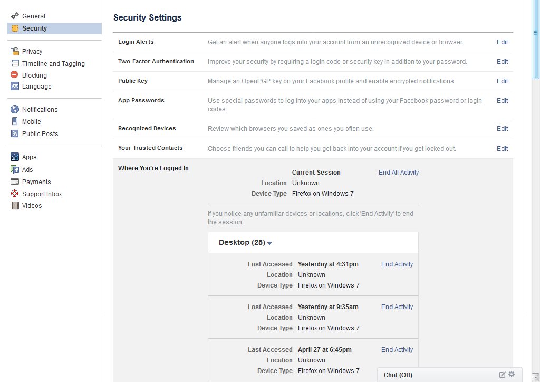Viewport: 540px width, 382px height.
Task: Click the Apps icon
Action: click(x=15, y=157)
